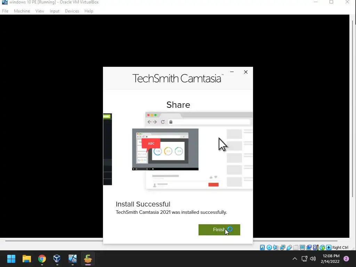Screen dimensions: 356x267
Task: Click the ABC screen recording illustration
Action: tap(165, 149)
